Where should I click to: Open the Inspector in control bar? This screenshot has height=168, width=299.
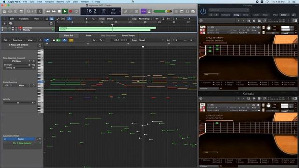pyautogui.click(x=10, y=11)
